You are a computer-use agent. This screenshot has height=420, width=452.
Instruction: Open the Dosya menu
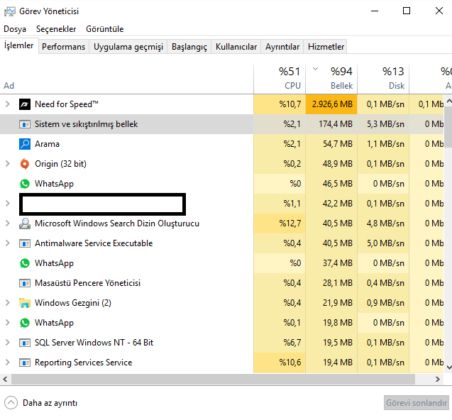point(15,29)
